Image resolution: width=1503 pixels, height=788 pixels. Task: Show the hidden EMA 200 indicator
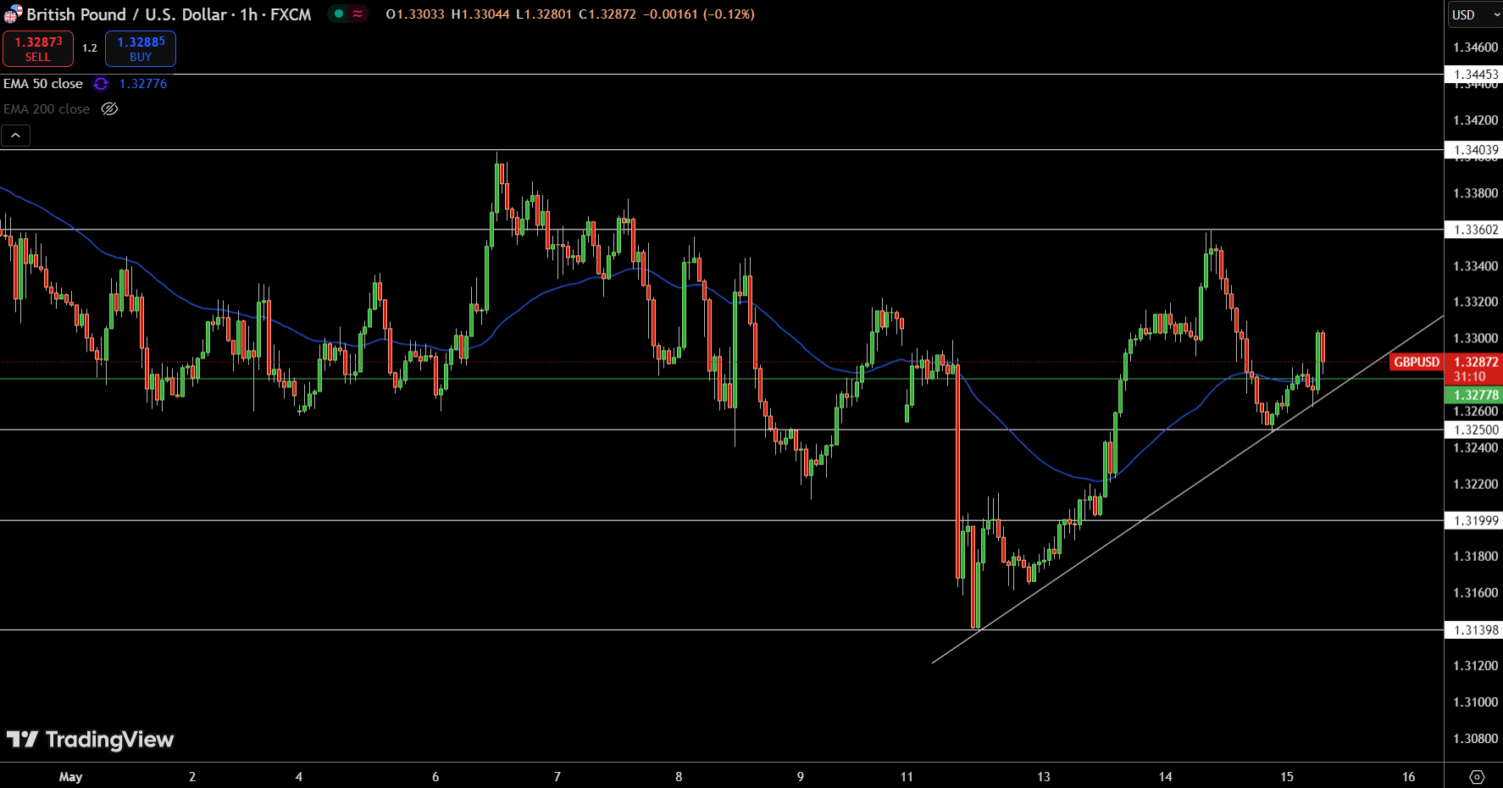109,108
